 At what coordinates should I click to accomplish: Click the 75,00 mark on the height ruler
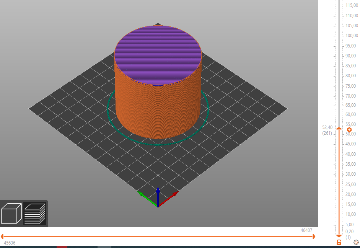pyautogui.click(x=350, y=86)
